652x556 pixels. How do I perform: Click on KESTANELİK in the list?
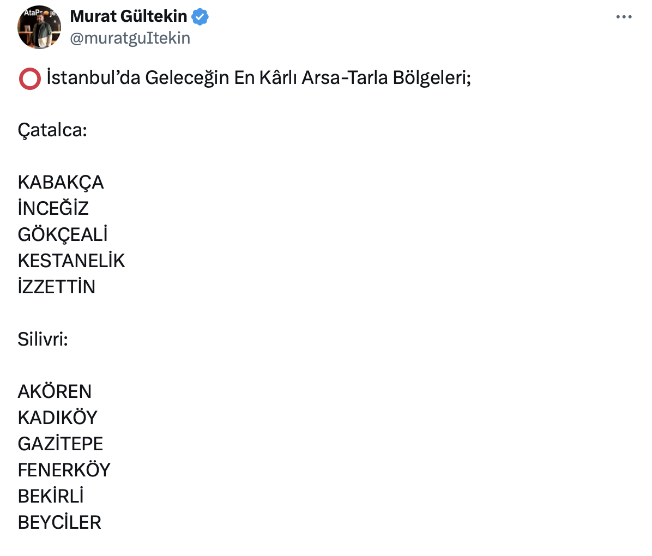point(71,261)
